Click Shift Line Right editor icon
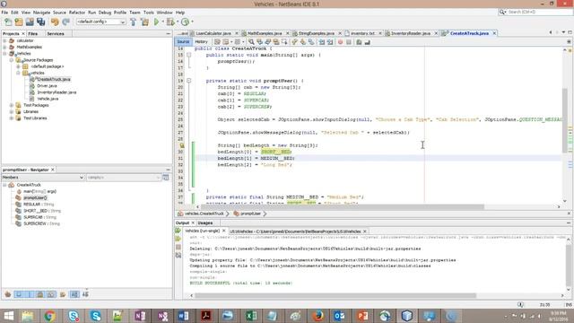This screenshot has height=323, width=574. [x=330, y=42]
